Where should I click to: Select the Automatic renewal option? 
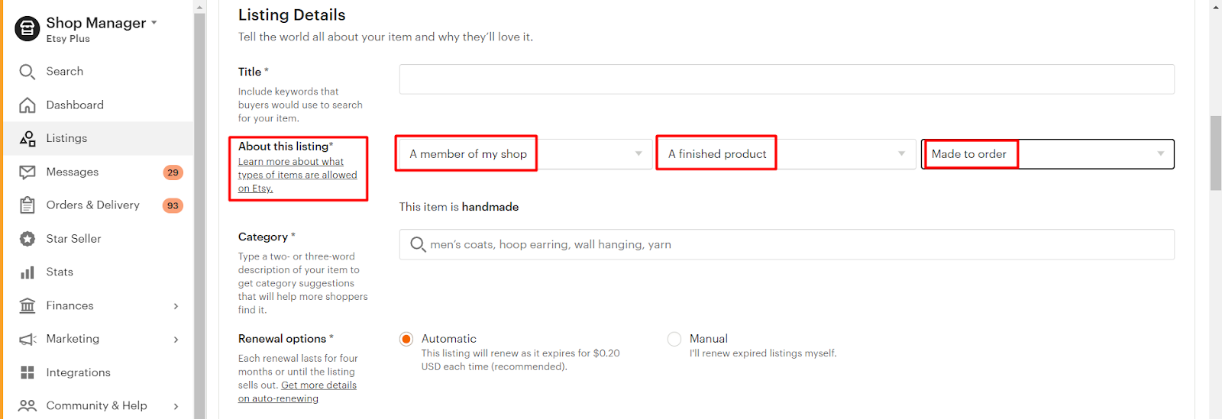407,339
